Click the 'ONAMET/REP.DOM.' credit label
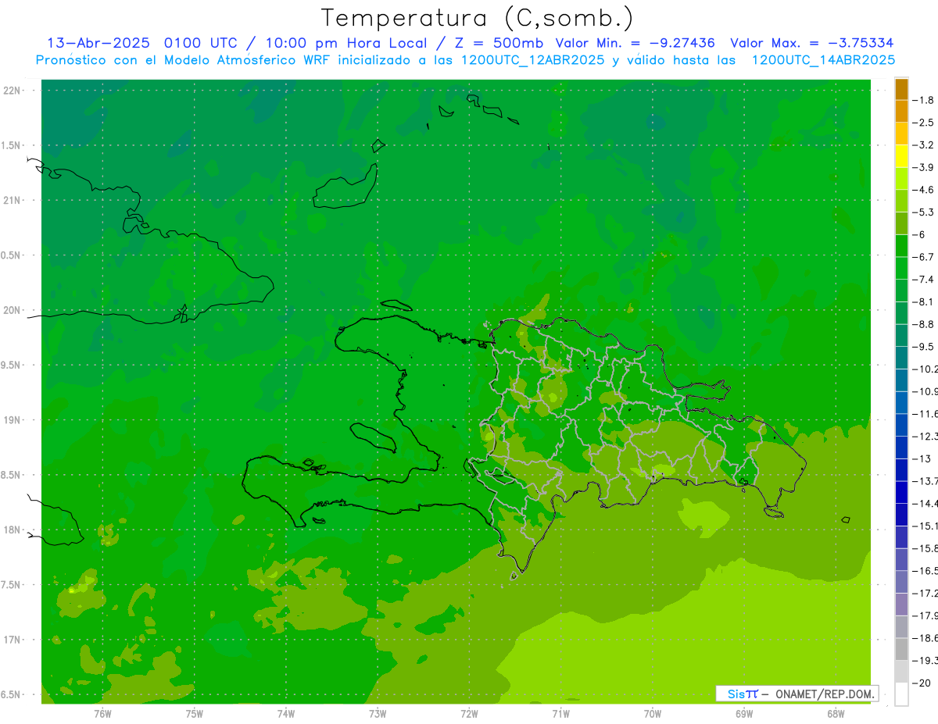938x724 pixels. tap(825, 694)
